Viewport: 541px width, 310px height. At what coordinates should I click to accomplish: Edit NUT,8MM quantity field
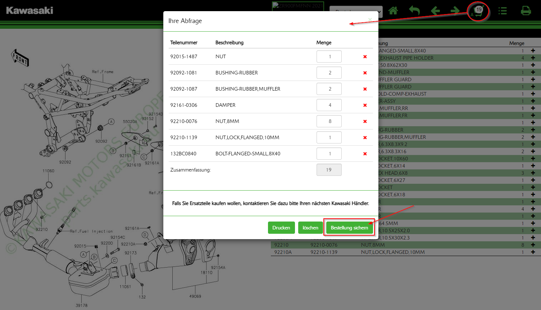click(x=329, y=121)
